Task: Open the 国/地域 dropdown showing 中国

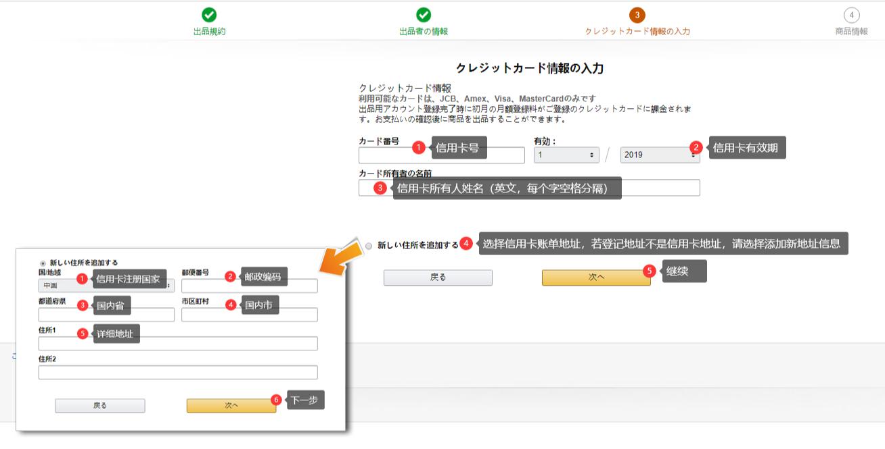Action: click(106, 286)
